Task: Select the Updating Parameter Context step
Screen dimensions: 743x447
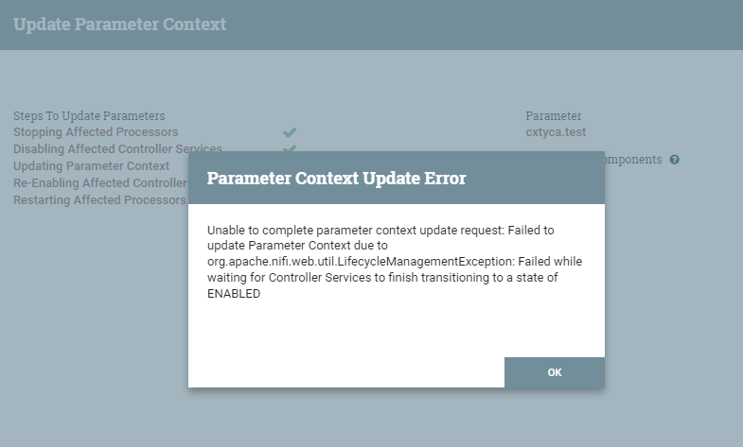Action: point(91,166)
